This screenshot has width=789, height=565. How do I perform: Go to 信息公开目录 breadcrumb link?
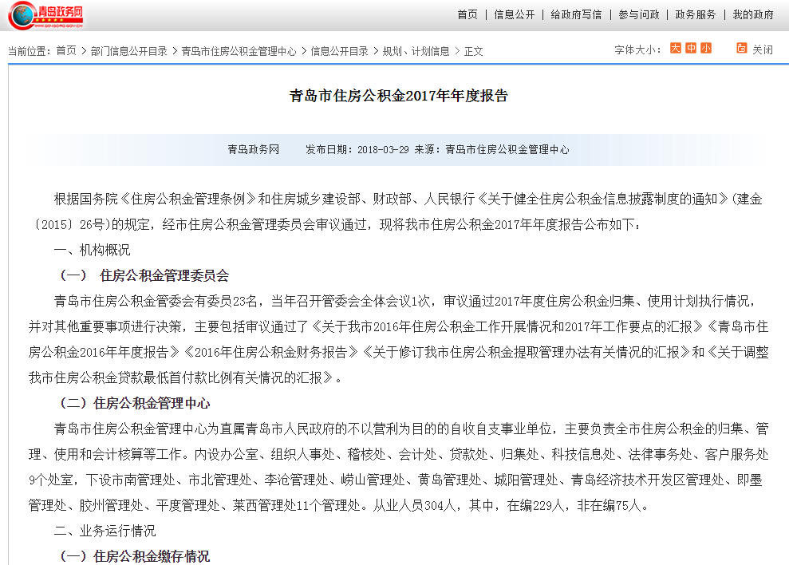point(339,51)
